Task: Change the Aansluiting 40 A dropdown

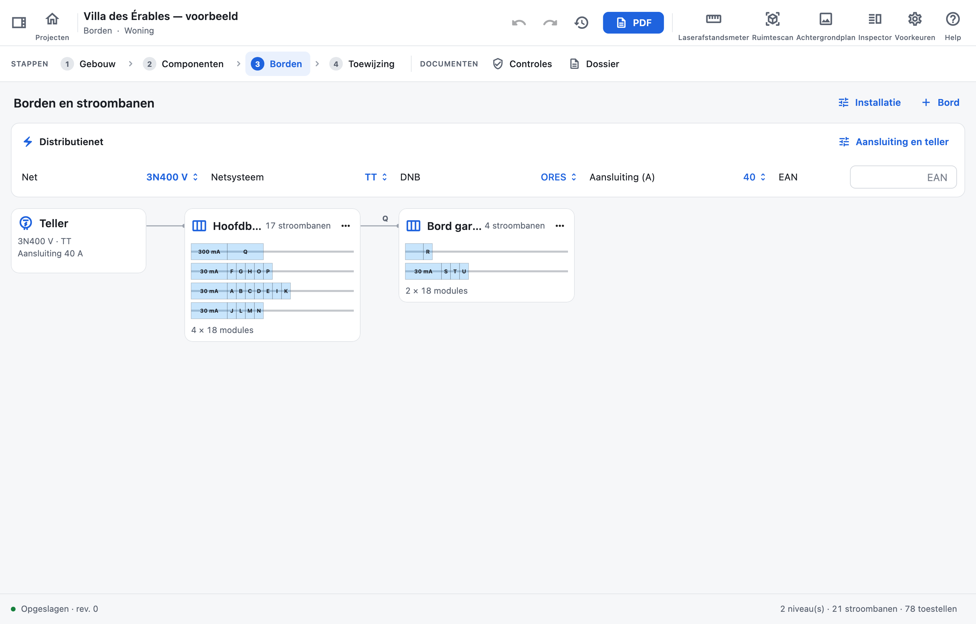Action: [x=754, y=177]
